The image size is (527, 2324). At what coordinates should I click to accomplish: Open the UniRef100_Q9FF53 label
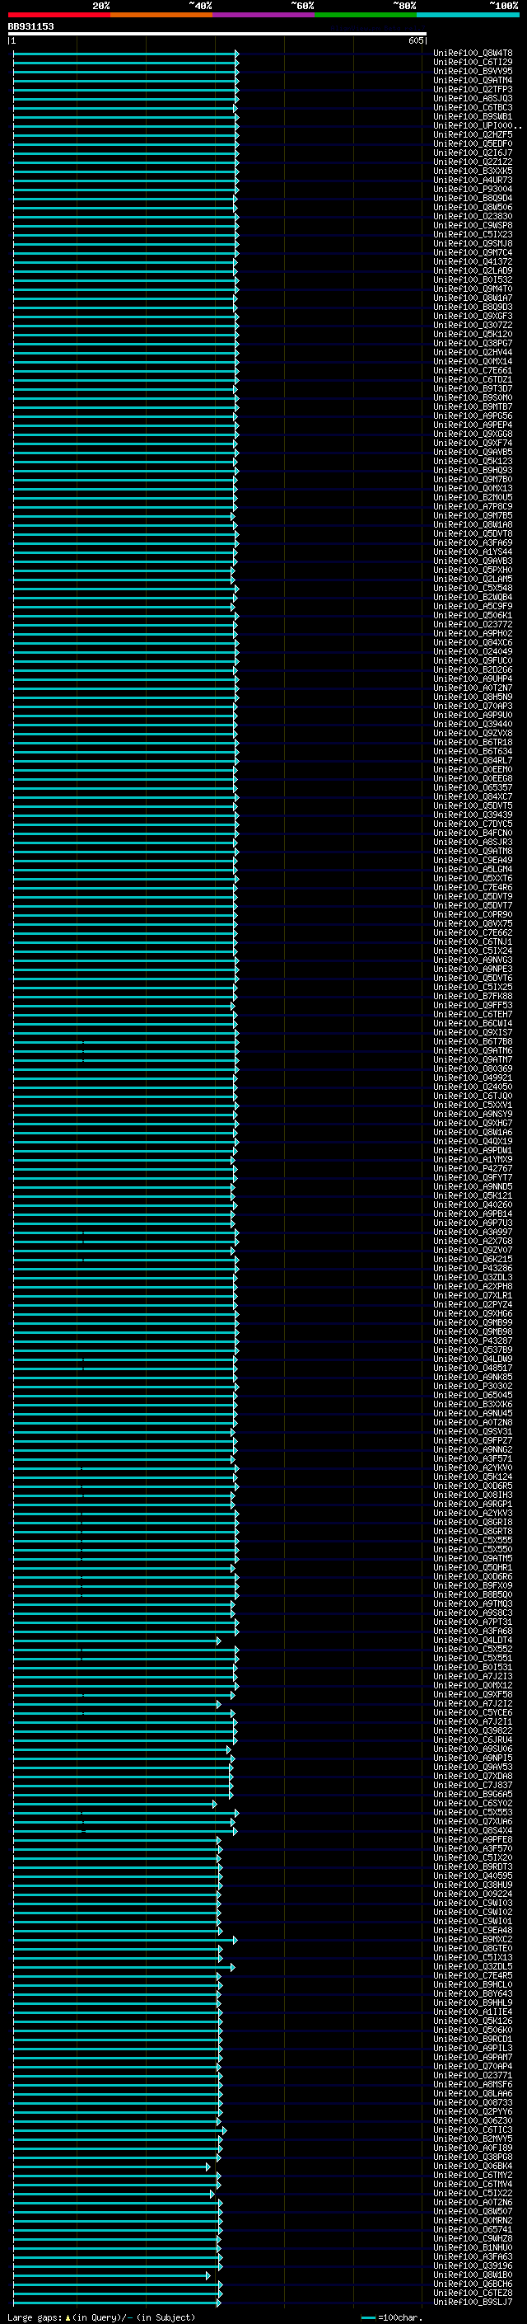click(472, 1005)
